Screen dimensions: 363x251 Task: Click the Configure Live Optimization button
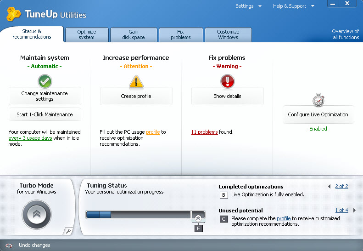tap(318, 114)
